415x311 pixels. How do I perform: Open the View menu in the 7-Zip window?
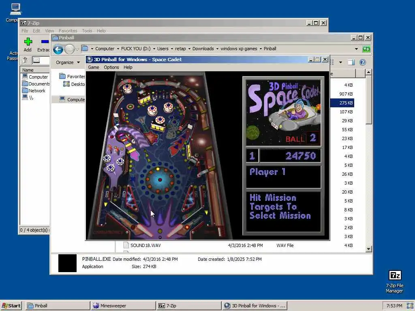click(x=49, y=31)
